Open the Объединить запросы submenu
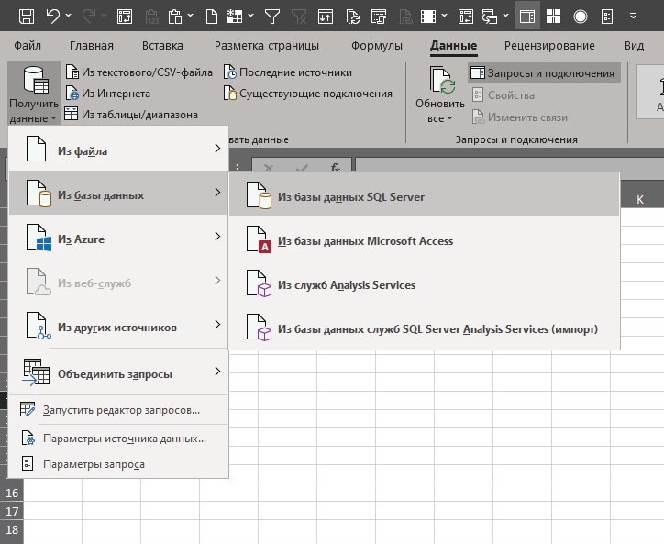The height and width of the screenshot is (544, 664). click(x=118, y=372)
